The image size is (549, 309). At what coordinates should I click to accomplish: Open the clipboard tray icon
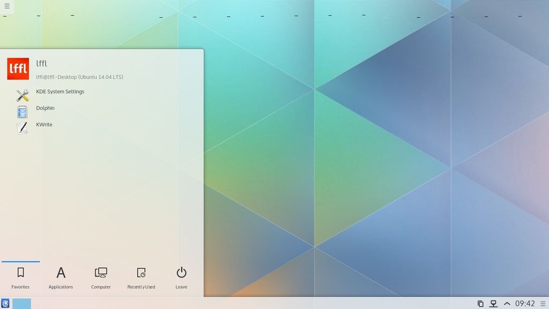click(480, 304)
